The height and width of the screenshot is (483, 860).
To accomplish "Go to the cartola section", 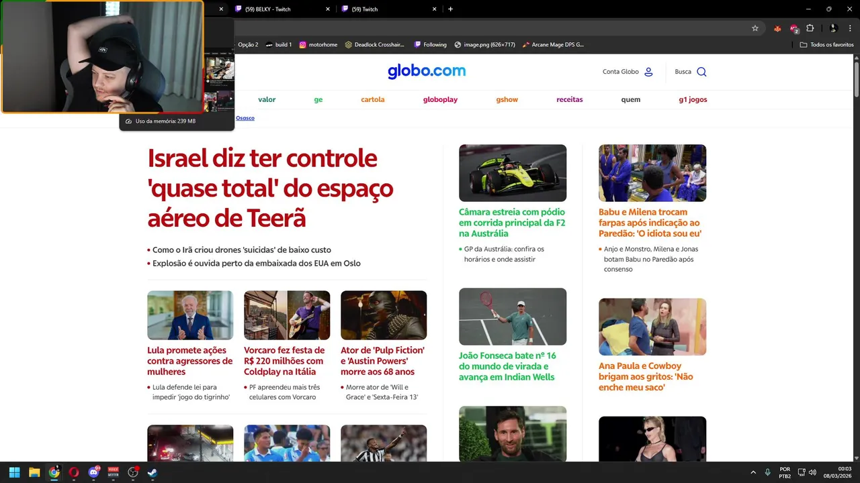I will (373, 99).
